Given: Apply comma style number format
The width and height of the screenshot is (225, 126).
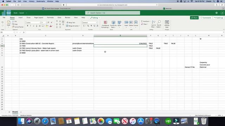Looking at the screenshot, I should click(x=91, y=26).
